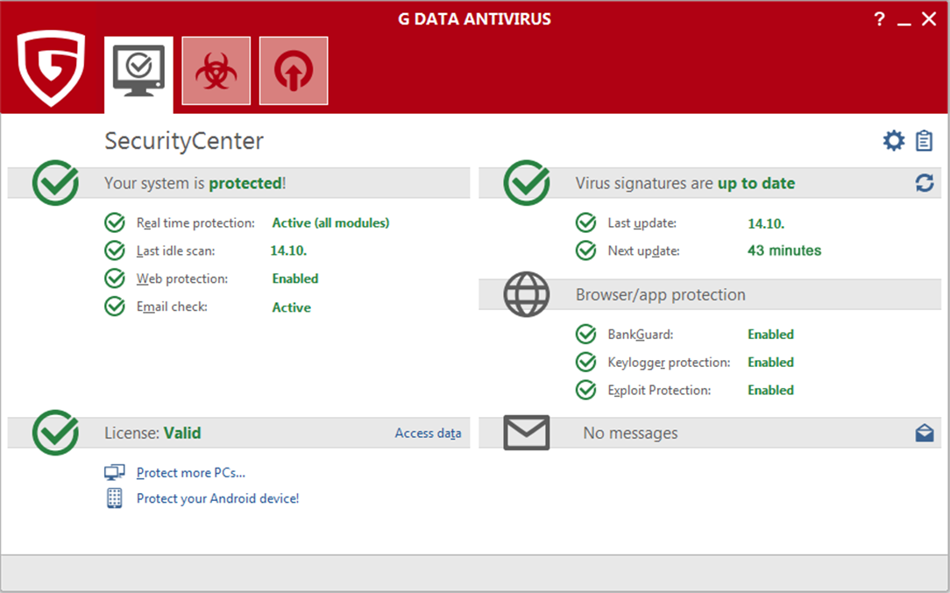The image size is (950, 593).
Task: Open Protect your Android device link
Action: [217, 498]
